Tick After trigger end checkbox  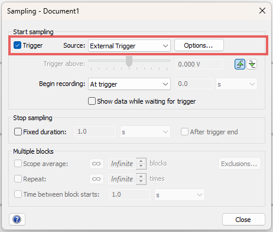point(184,132)
